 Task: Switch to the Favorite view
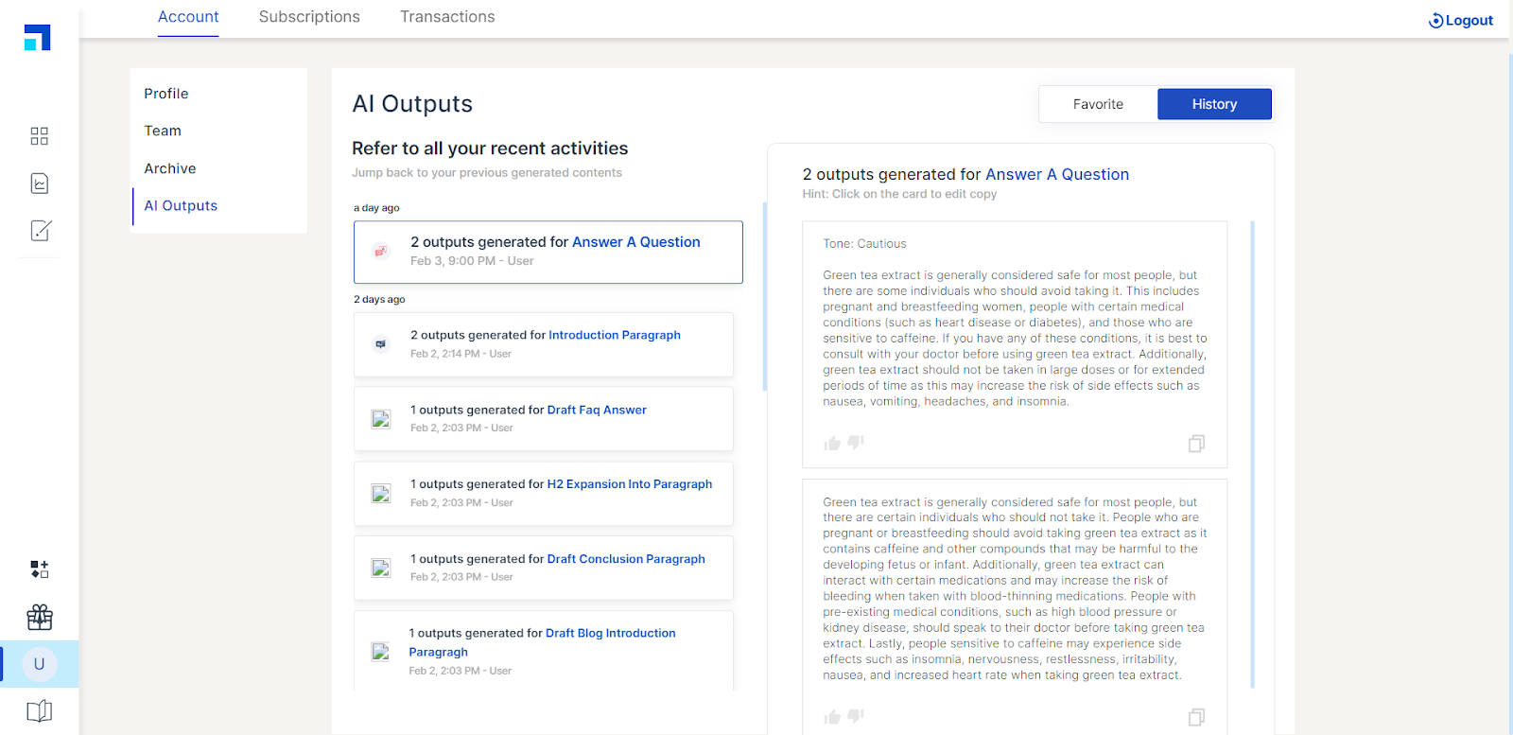click(1098, 104)
